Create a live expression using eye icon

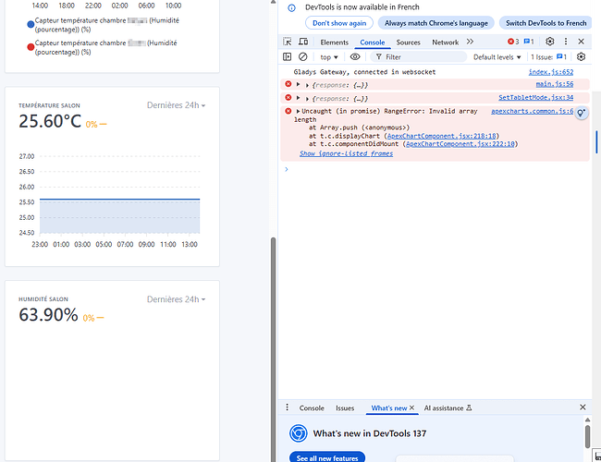click(355, 56)
